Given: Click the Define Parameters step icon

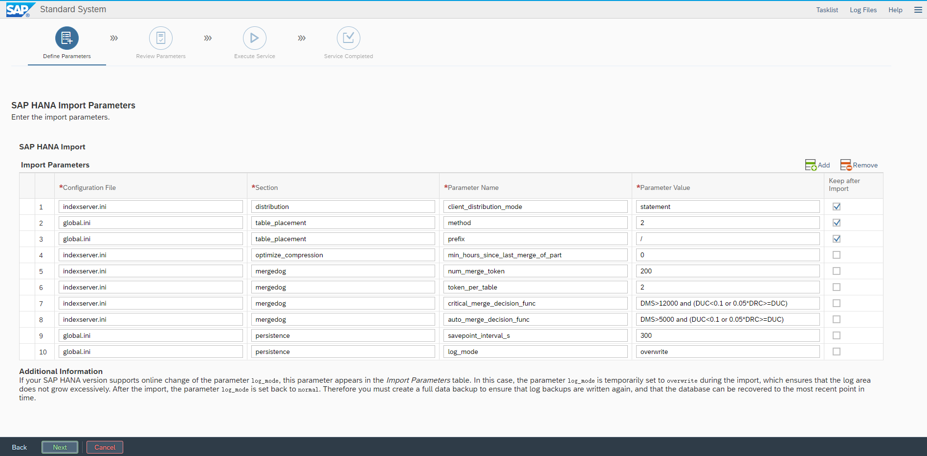Looking at the screenshot, I should tap(67, 38).
